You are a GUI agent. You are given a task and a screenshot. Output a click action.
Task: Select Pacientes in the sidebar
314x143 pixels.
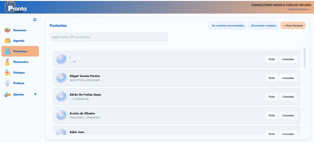(20, 51)
